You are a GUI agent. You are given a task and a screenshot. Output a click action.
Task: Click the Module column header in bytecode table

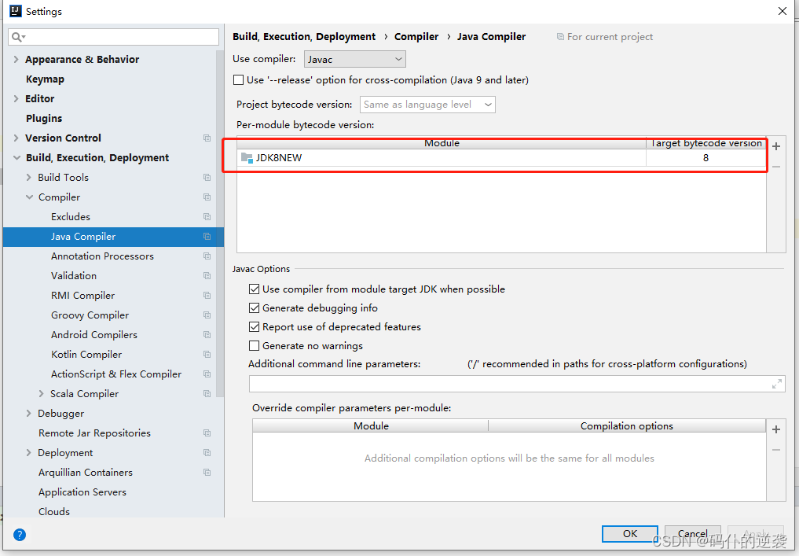coord(442,143)
